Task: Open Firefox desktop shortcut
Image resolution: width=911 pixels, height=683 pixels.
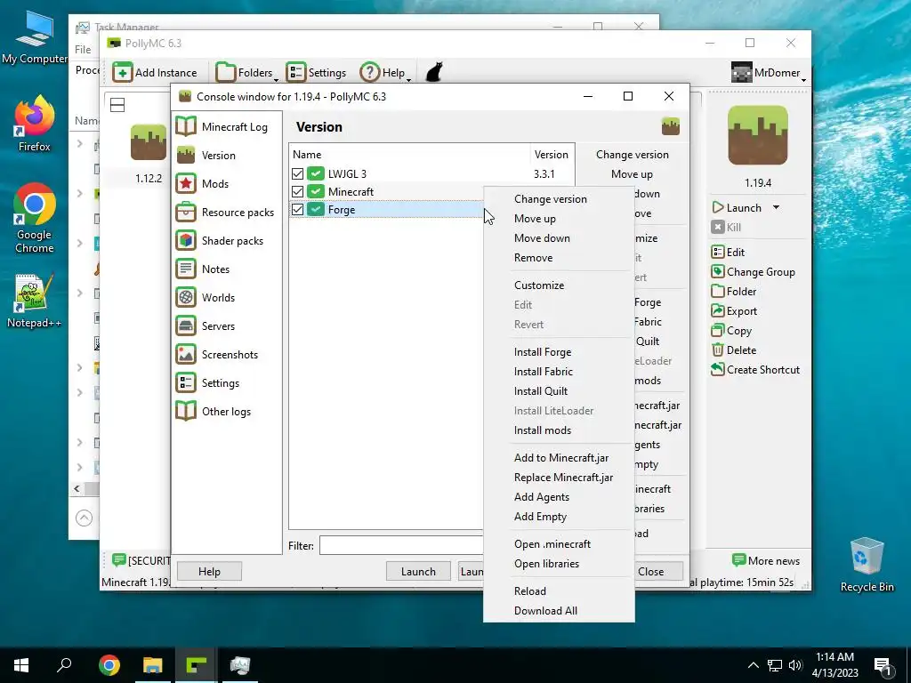Action: point(35,124)
